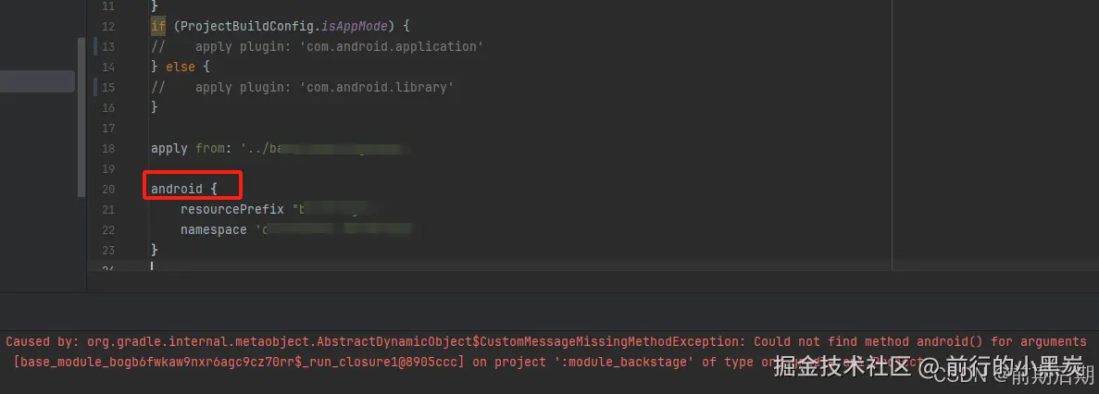
Task: Click the change marker beside line 15
Action: 94,88
